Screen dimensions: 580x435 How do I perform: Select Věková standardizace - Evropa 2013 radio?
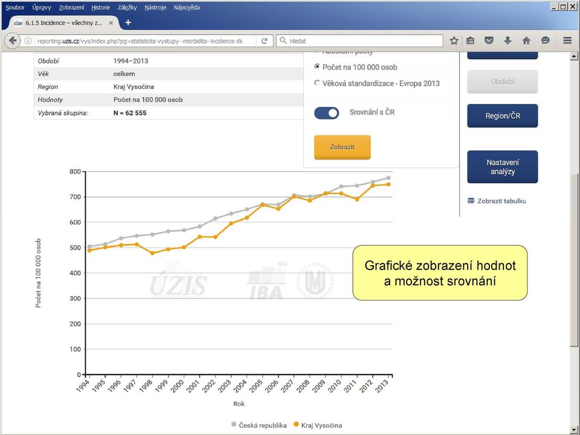click(317, 83)
